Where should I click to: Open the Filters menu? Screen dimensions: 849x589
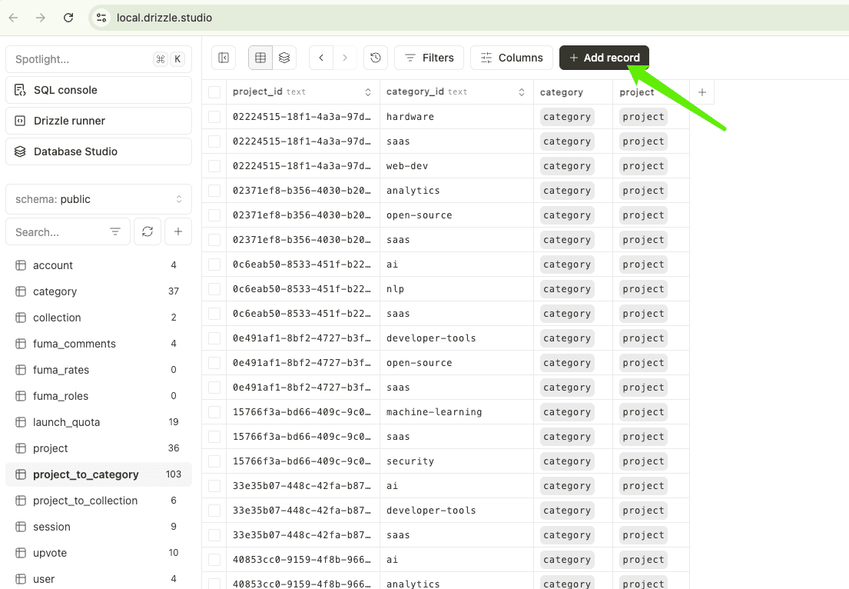(x=429, y=58)
